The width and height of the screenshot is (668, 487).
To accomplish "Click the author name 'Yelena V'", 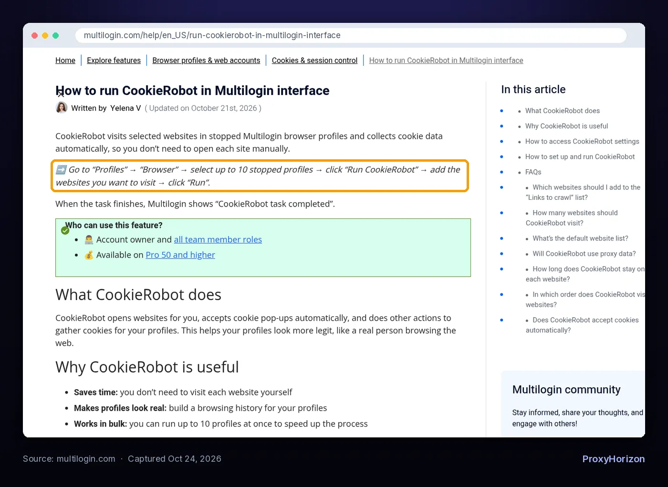I will click(125, 108).
